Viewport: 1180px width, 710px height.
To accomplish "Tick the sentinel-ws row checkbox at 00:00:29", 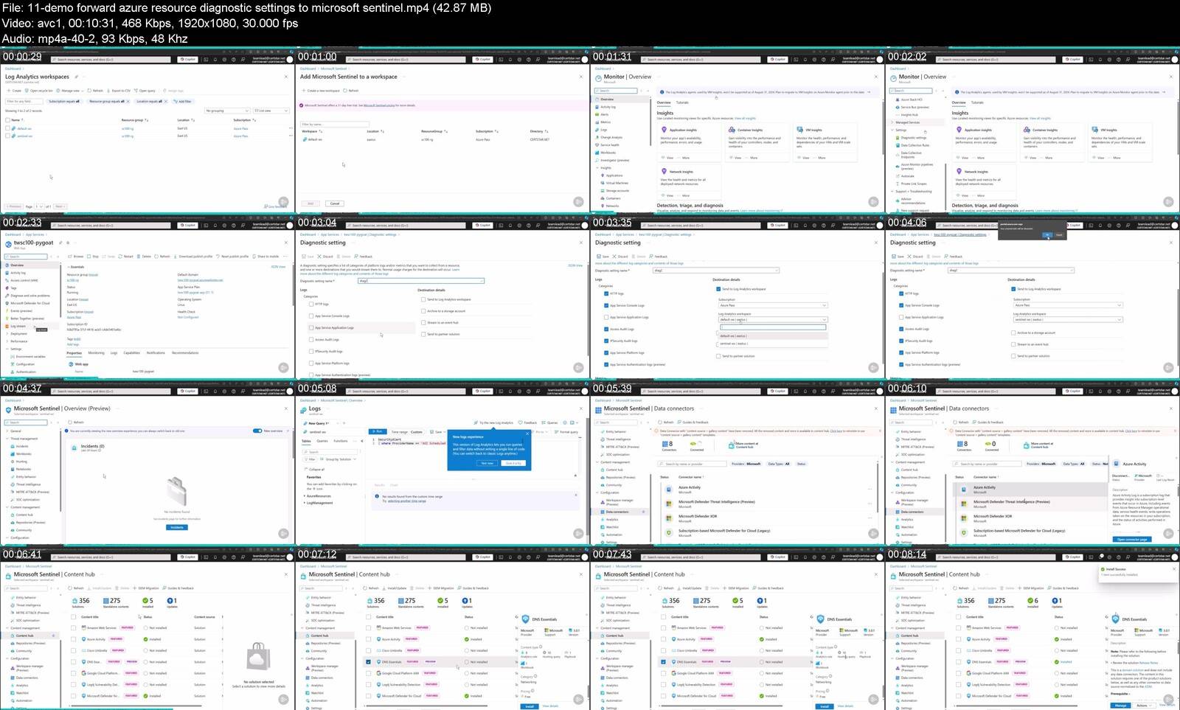I will (x=7, y=136).
